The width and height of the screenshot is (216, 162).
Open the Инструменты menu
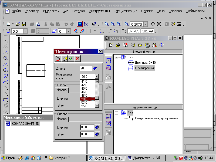point(99,11)
